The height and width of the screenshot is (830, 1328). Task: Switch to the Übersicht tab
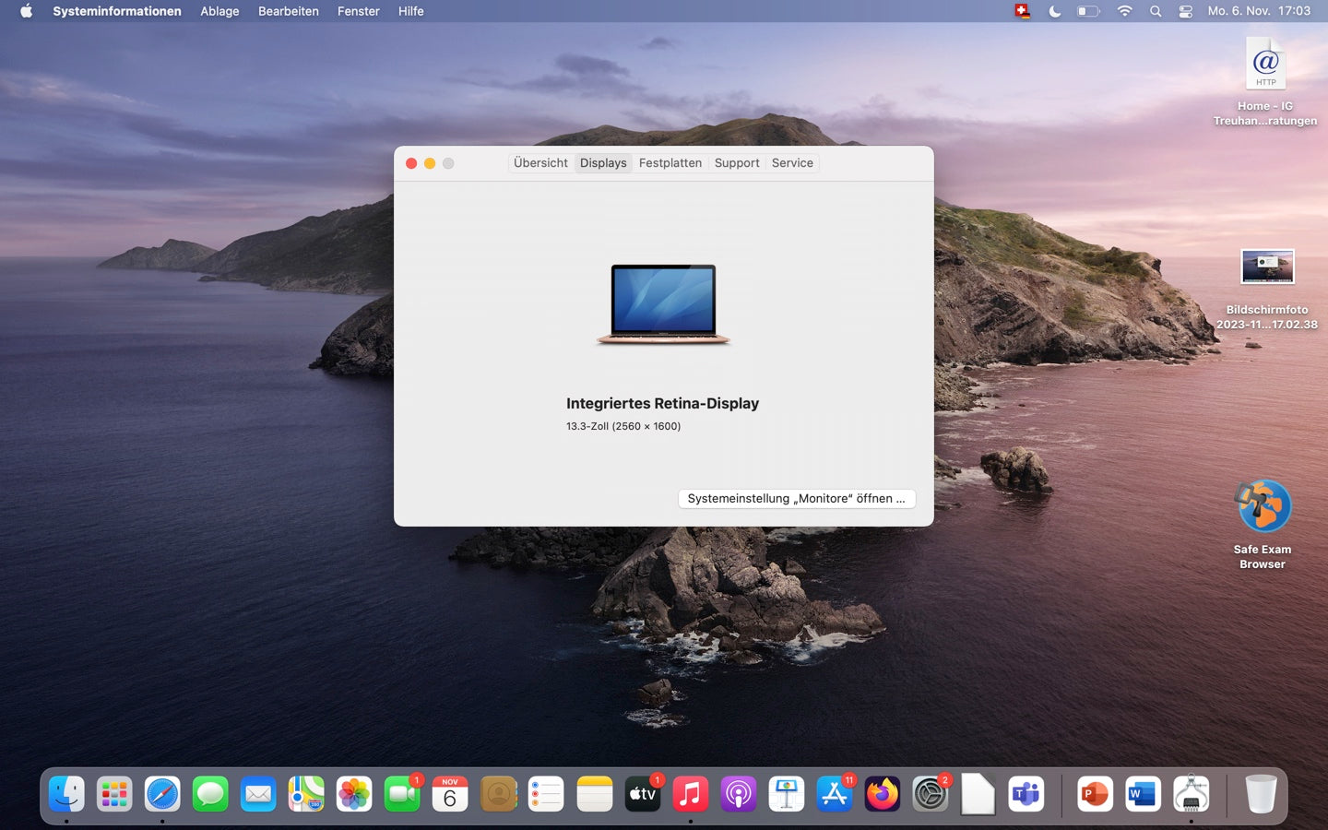point(540,163)
